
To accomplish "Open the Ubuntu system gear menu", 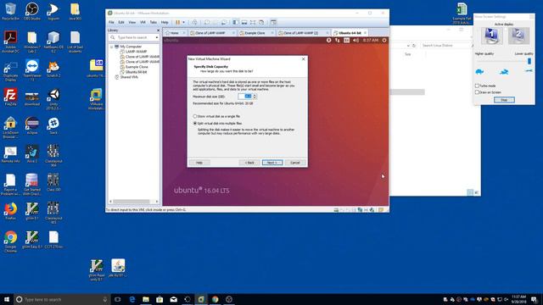I will coord(384,41).
